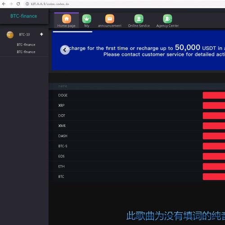This screenshot has height=225, width=225.
Task: Click the red button in BTC row
Action: click(x=214, y=176)
